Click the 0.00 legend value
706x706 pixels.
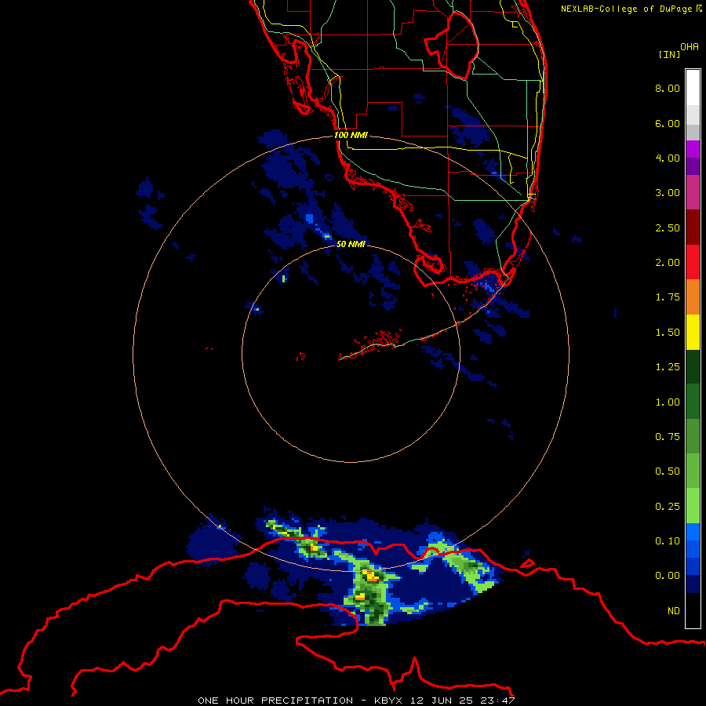tap(668, 576)
